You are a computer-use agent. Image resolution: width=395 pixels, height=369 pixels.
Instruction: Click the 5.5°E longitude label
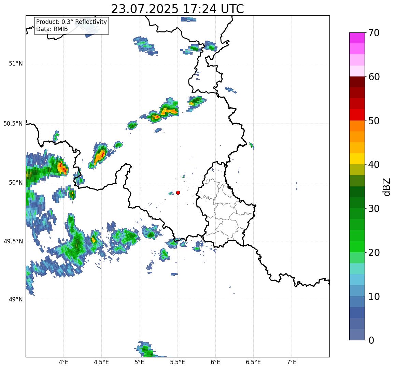click(x=178, y=362)
